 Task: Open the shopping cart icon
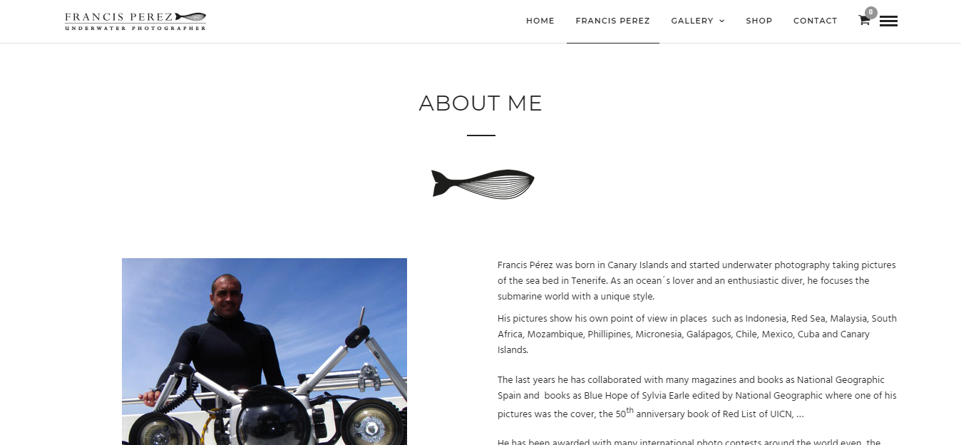click(x=863, y=21)
